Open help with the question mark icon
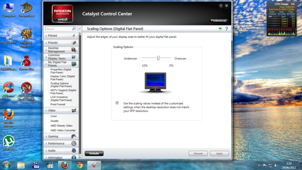302x170 pixels. (227, 29)
